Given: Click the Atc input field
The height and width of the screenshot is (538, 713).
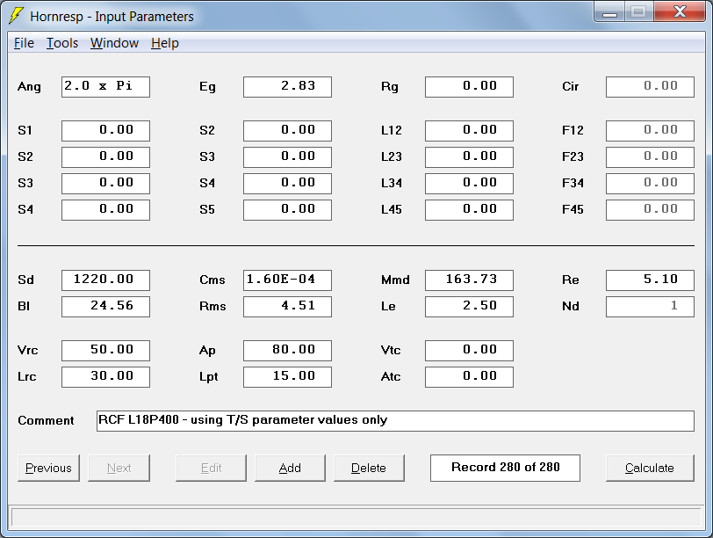Looking at the screenshot, I should [x=469, y=377].
